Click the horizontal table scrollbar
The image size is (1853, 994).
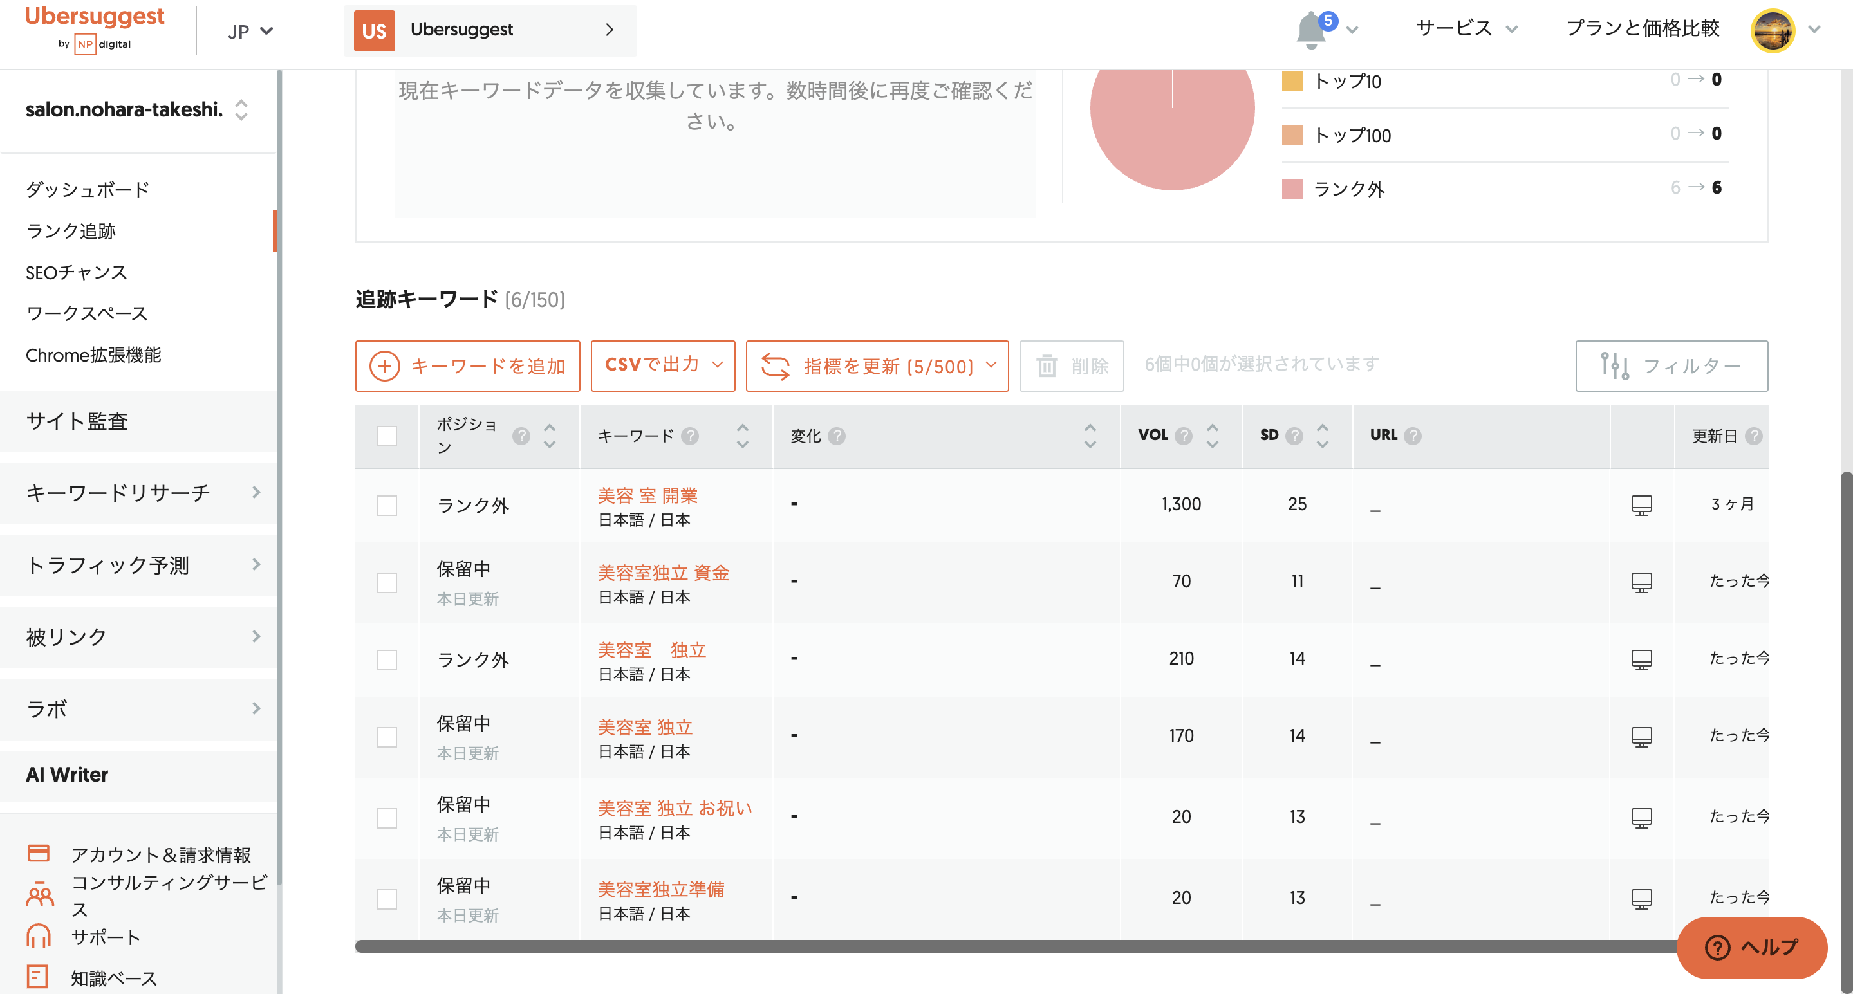pyautogui.click(x=1007, y=946)
